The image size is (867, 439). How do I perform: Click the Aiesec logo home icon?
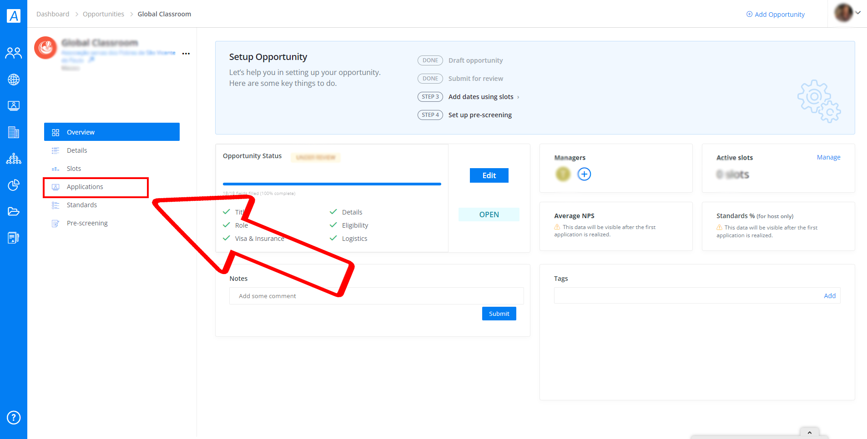[14, 16]
